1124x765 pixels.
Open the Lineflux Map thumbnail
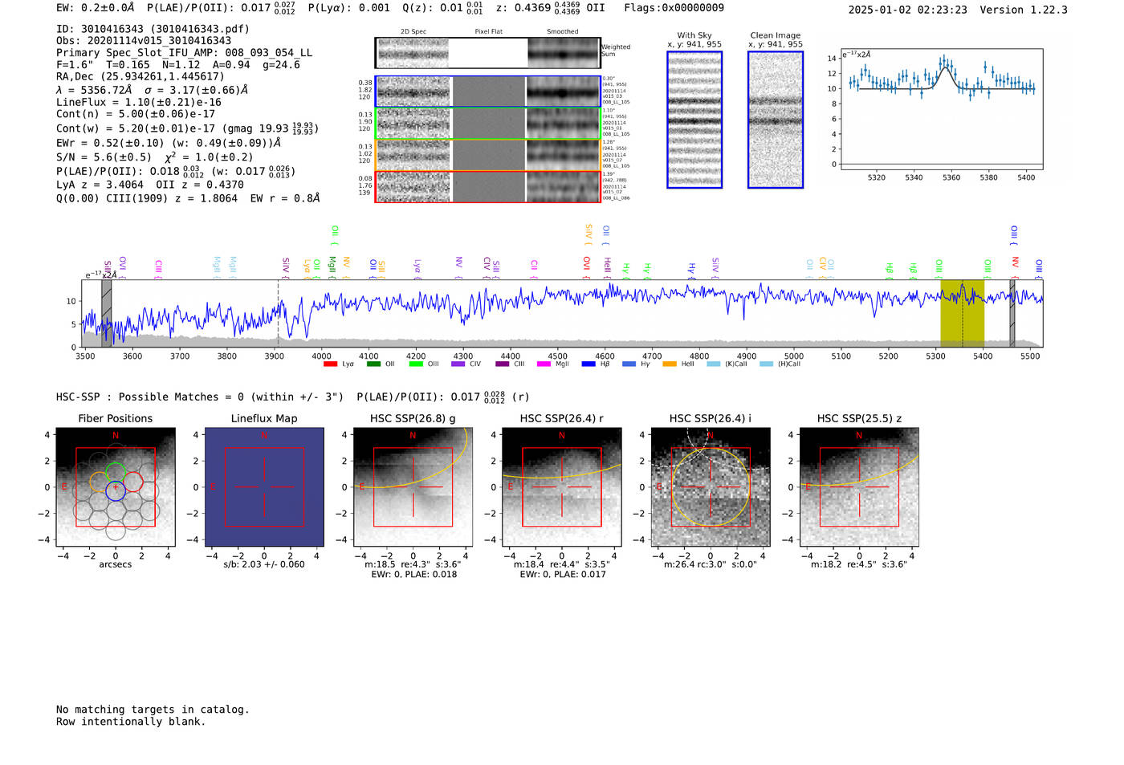[264, 487]
